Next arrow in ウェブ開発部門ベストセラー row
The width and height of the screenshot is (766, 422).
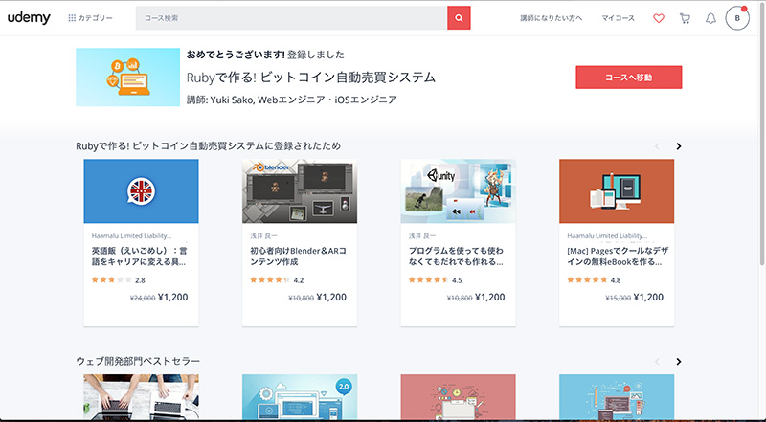click(679, 362)
